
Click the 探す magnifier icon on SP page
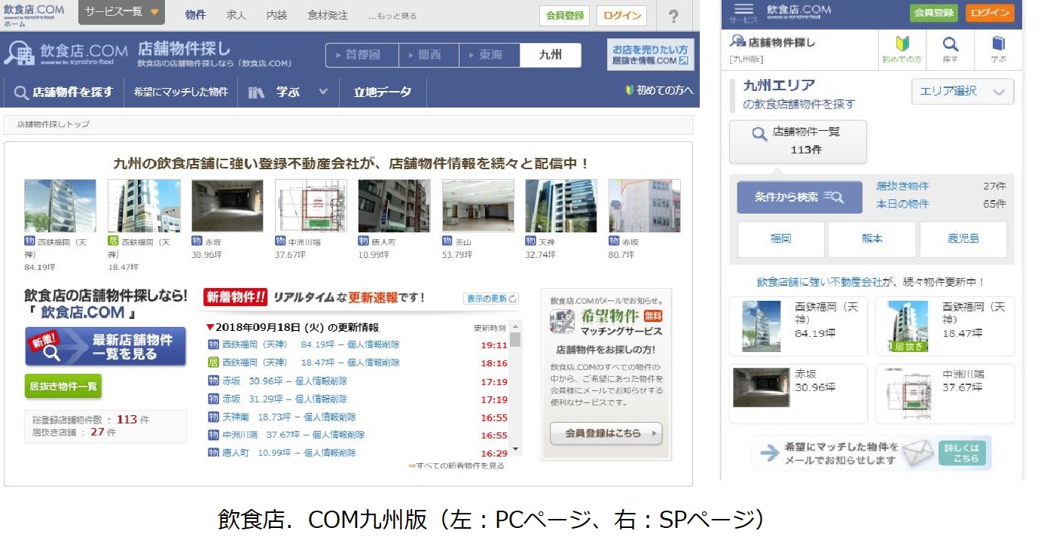(x=951, y=50)
